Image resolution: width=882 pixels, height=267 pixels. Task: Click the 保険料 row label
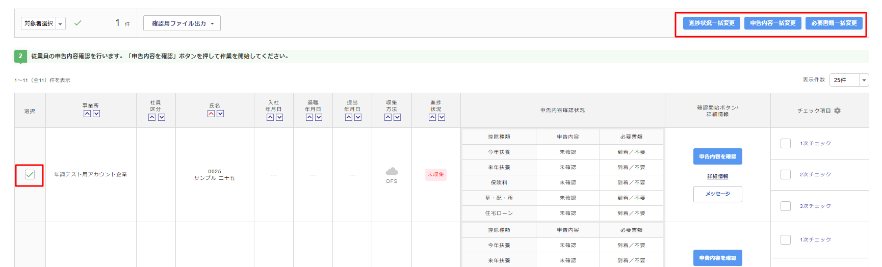(499, 182)
